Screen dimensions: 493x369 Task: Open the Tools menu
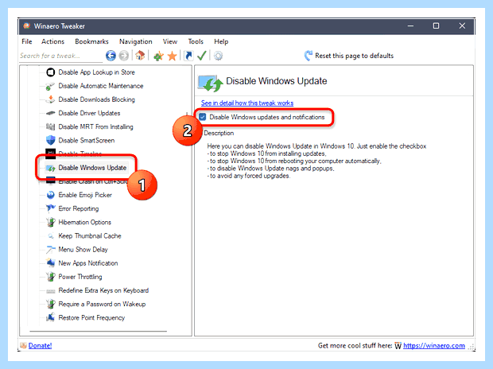196,41
